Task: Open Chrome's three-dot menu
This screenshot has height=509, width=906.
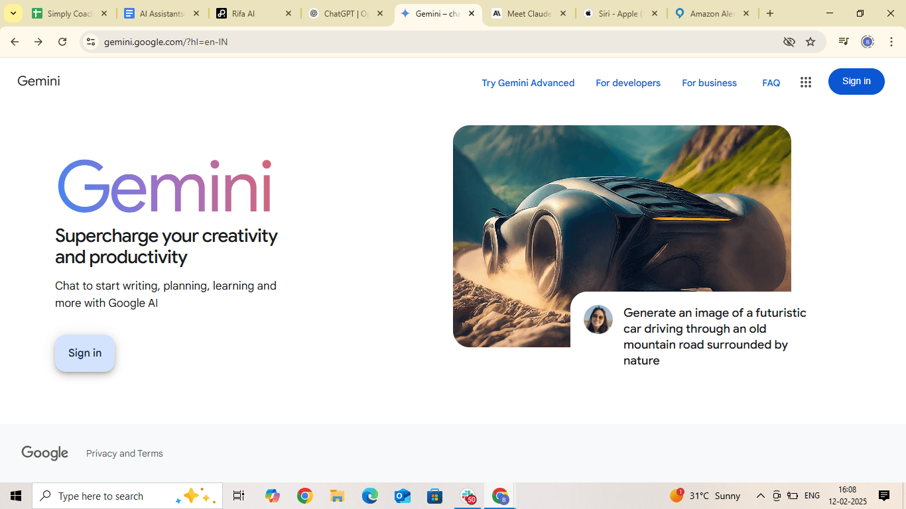Action: click(891, 42)
